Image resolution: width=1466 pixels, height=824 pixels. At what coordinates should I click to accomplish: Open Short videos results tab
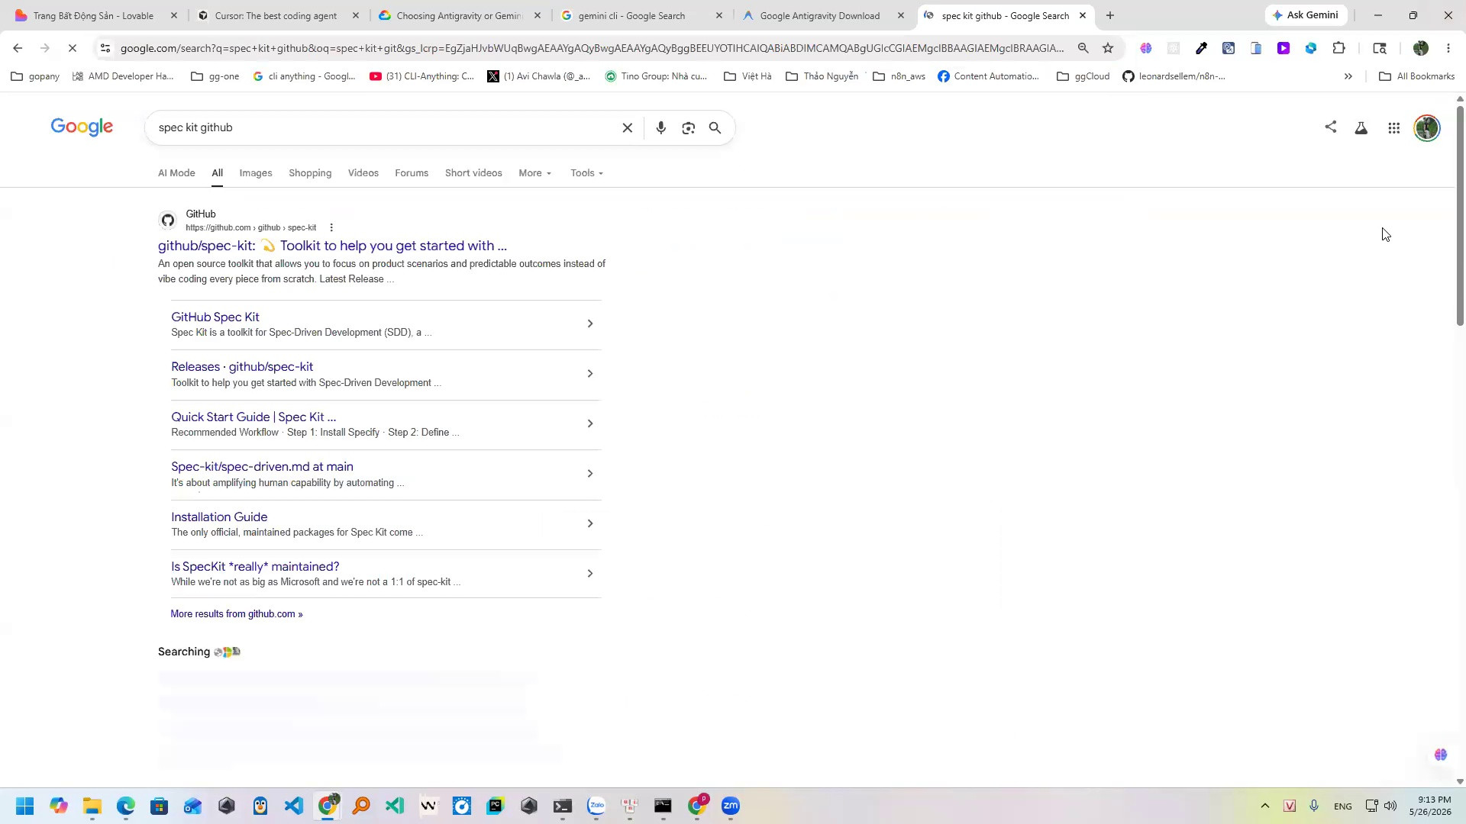click(x=473, y=173)
